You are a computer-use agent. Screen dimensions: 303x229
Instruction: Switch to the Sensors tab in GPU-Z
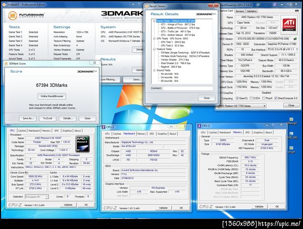[239, 11]
